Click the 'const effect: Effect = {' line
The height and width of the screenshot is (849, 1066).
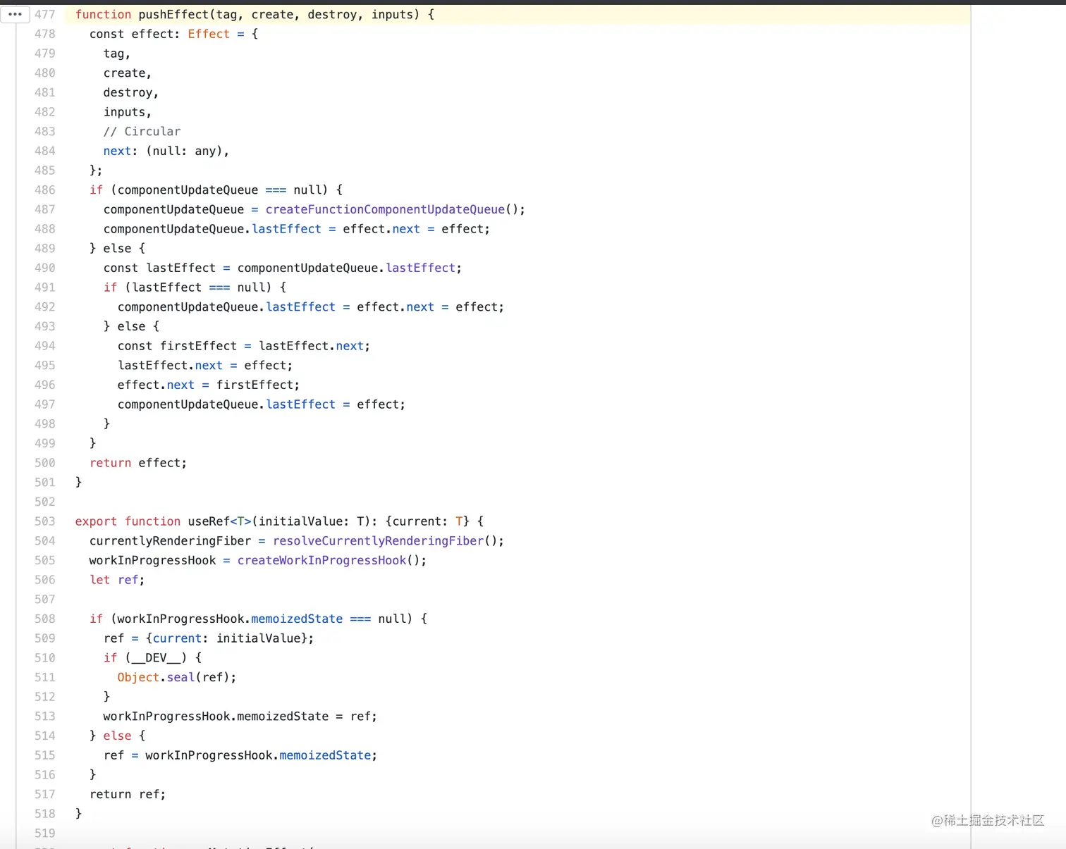[x=173, y=34]
